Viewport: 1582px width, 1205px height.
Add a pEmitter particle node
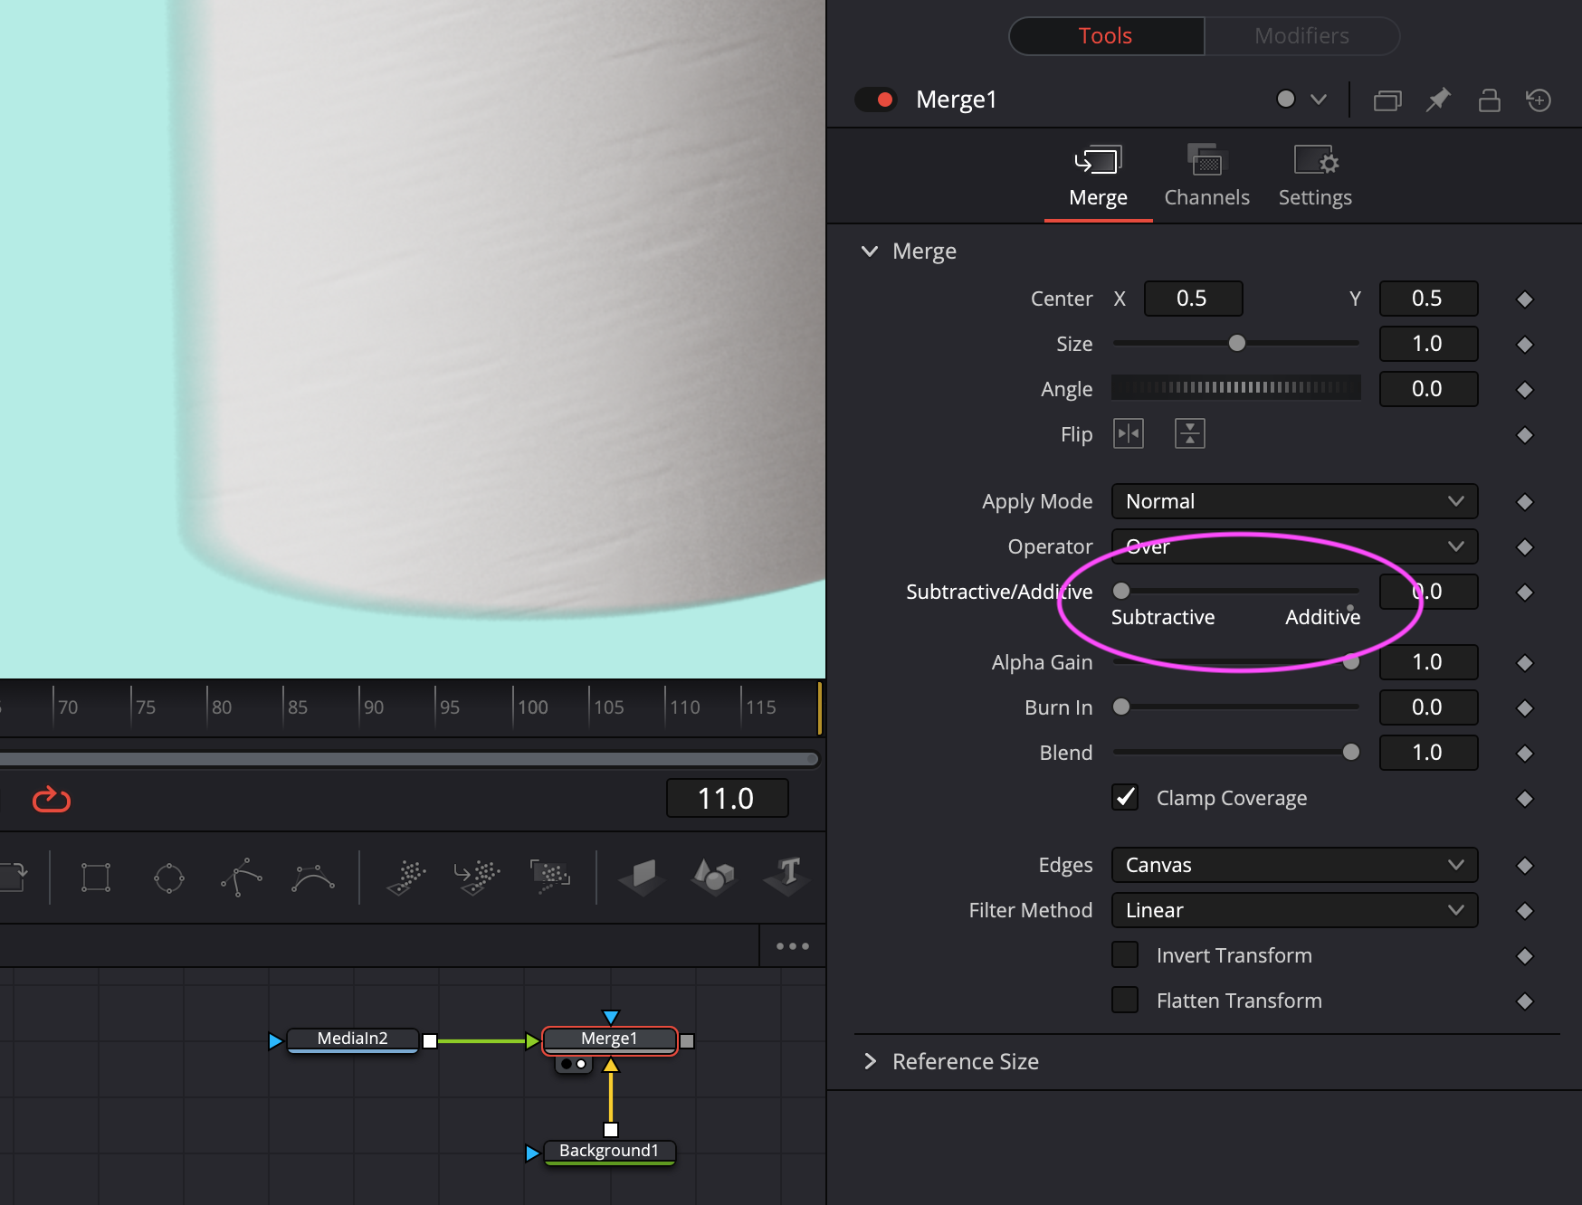(x=406, y=878)
